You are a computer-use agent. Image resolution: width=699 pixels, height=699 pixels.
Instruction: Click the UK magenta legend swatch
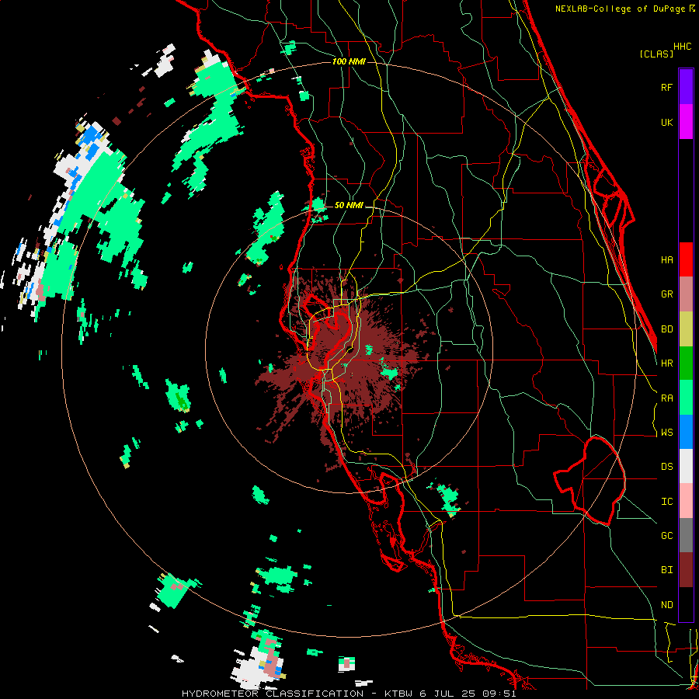point(686,122)
